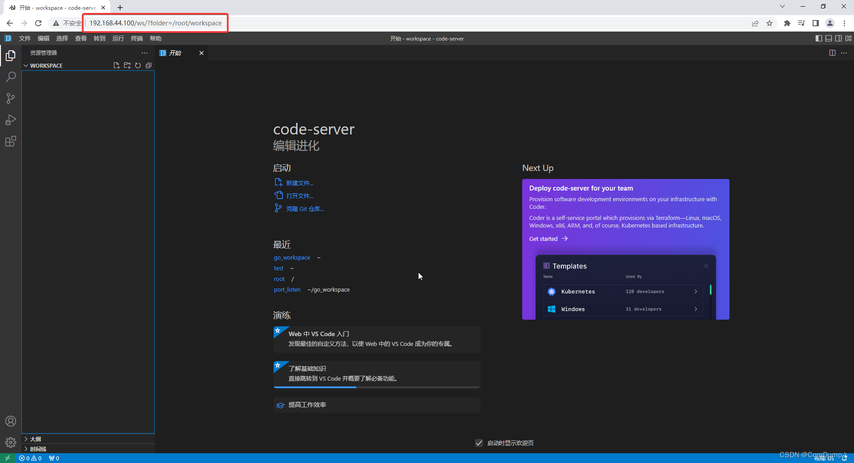Share this page icon in address bar
The width and height of the screenshot is (854, 463).
pyautogui.click(x=755, y=23)
